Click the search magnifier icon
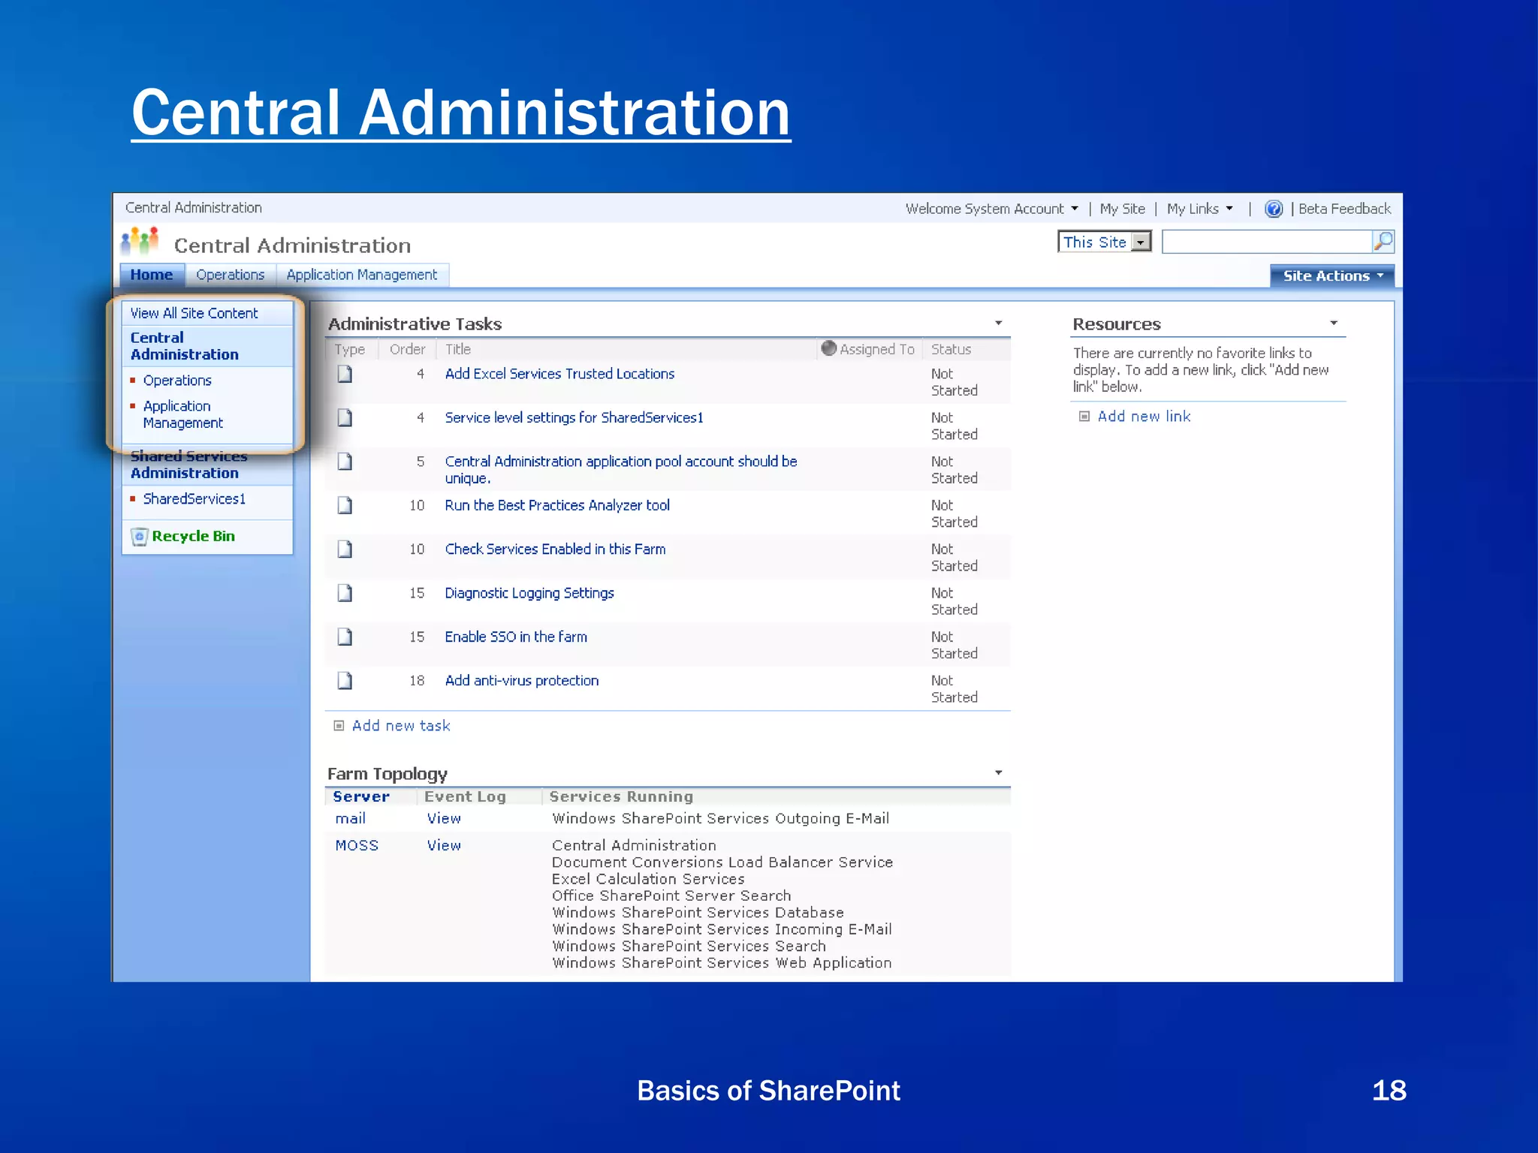This screenshot has height=1153, width=1538. [x=1383, y=242]
